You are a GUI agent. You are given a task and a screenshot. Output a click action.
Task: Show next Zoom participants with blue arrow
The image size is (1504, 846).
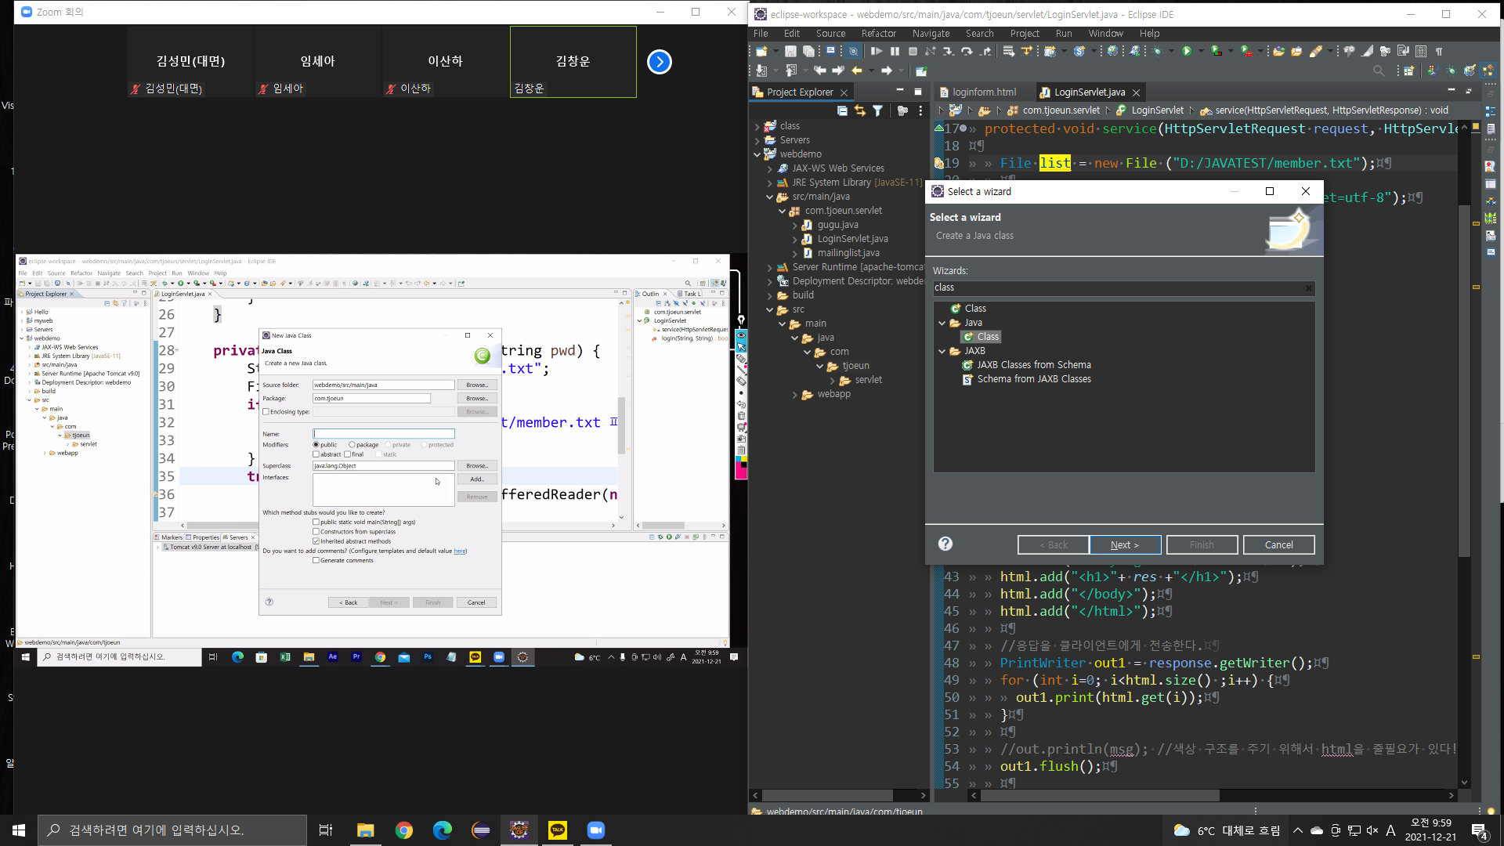click(660, 62)
